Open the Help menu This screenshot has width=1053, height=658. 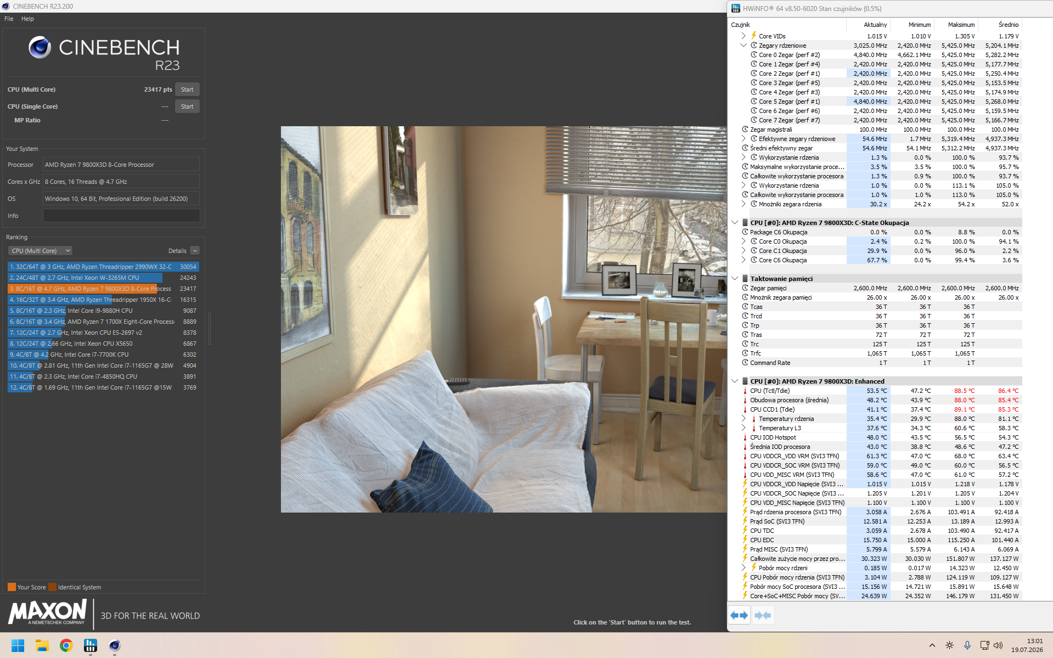point(27,19)
